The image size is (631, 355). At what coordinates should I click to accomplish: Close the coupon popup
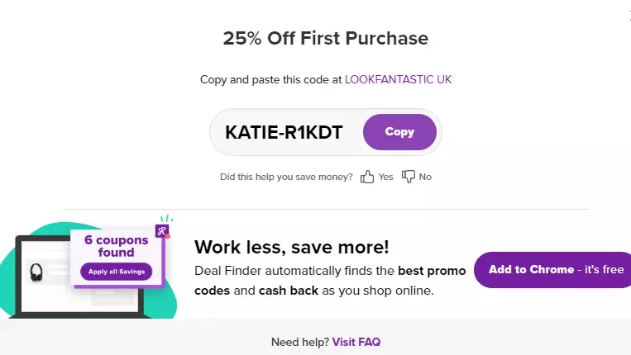(x=629, y=16)
